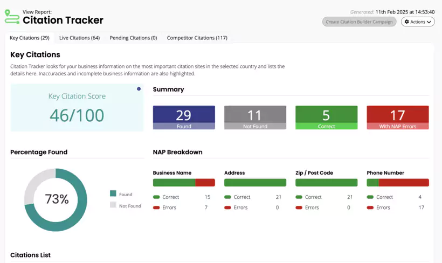Click Zip / Post Code Correct green marker
This screenshot has height=263, width=442.
pyautogui.click(x=299, y=197)
